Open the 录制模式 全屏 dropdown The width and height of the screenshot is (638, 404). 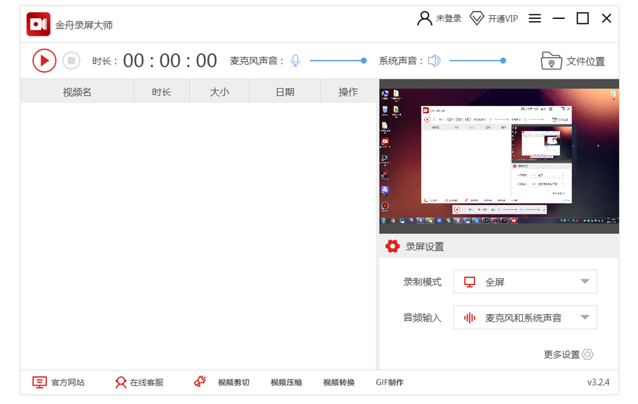point(525,282)
